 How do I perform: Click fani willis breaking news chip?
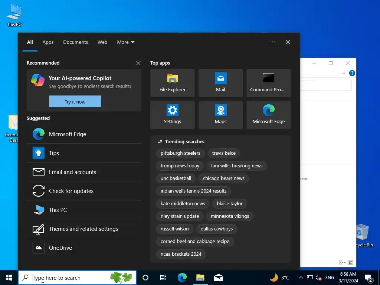tap(236, 166)
